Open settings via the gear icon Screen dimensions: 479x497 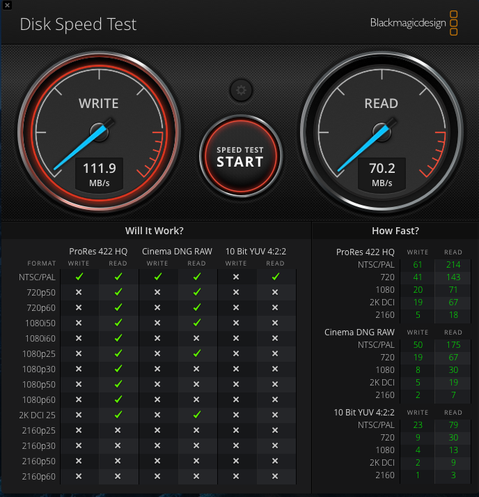241,91
